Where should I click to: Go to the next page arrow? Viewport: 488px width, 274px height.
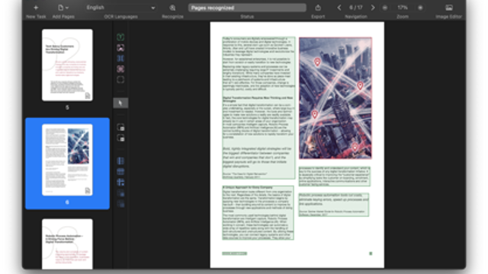tap(373, 8)
